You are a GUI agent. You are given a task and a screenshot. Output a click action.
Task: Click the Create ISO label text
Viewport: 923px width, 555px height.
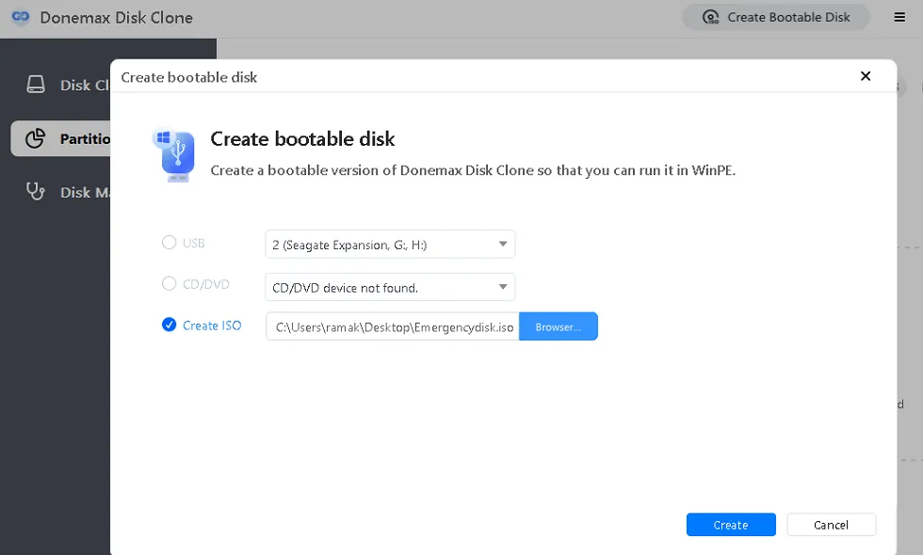click(x=212, y=325)
